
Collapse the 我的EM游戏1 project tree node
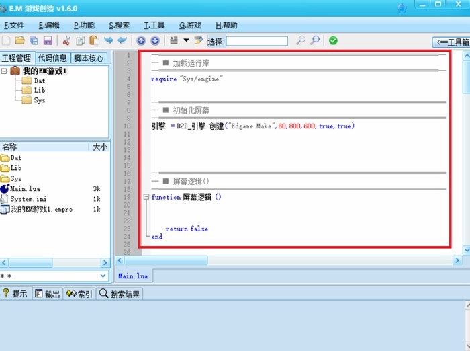click(x=4, y=71)
